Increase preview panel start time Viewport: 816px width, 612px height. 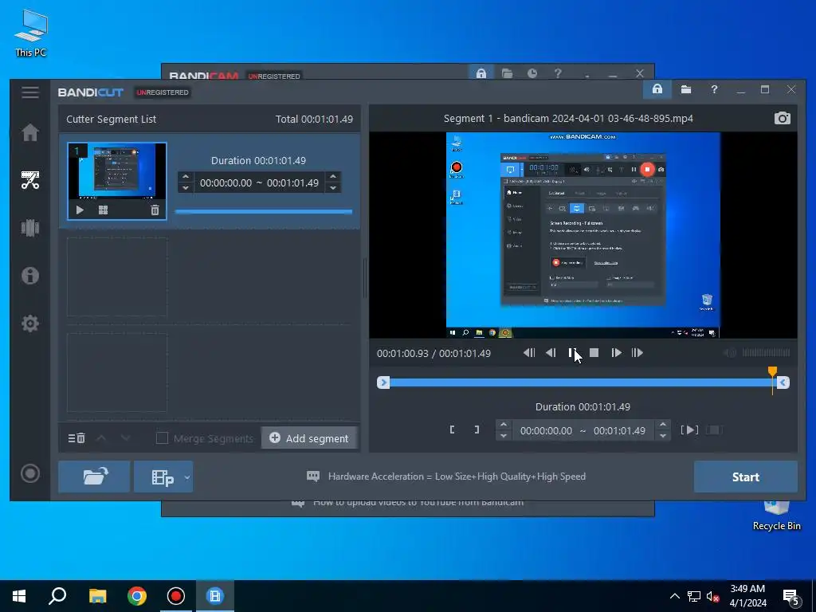504,425
